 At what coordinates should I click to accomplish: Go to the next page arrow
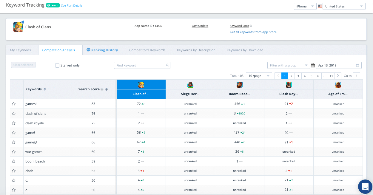[x=338, y=76]
